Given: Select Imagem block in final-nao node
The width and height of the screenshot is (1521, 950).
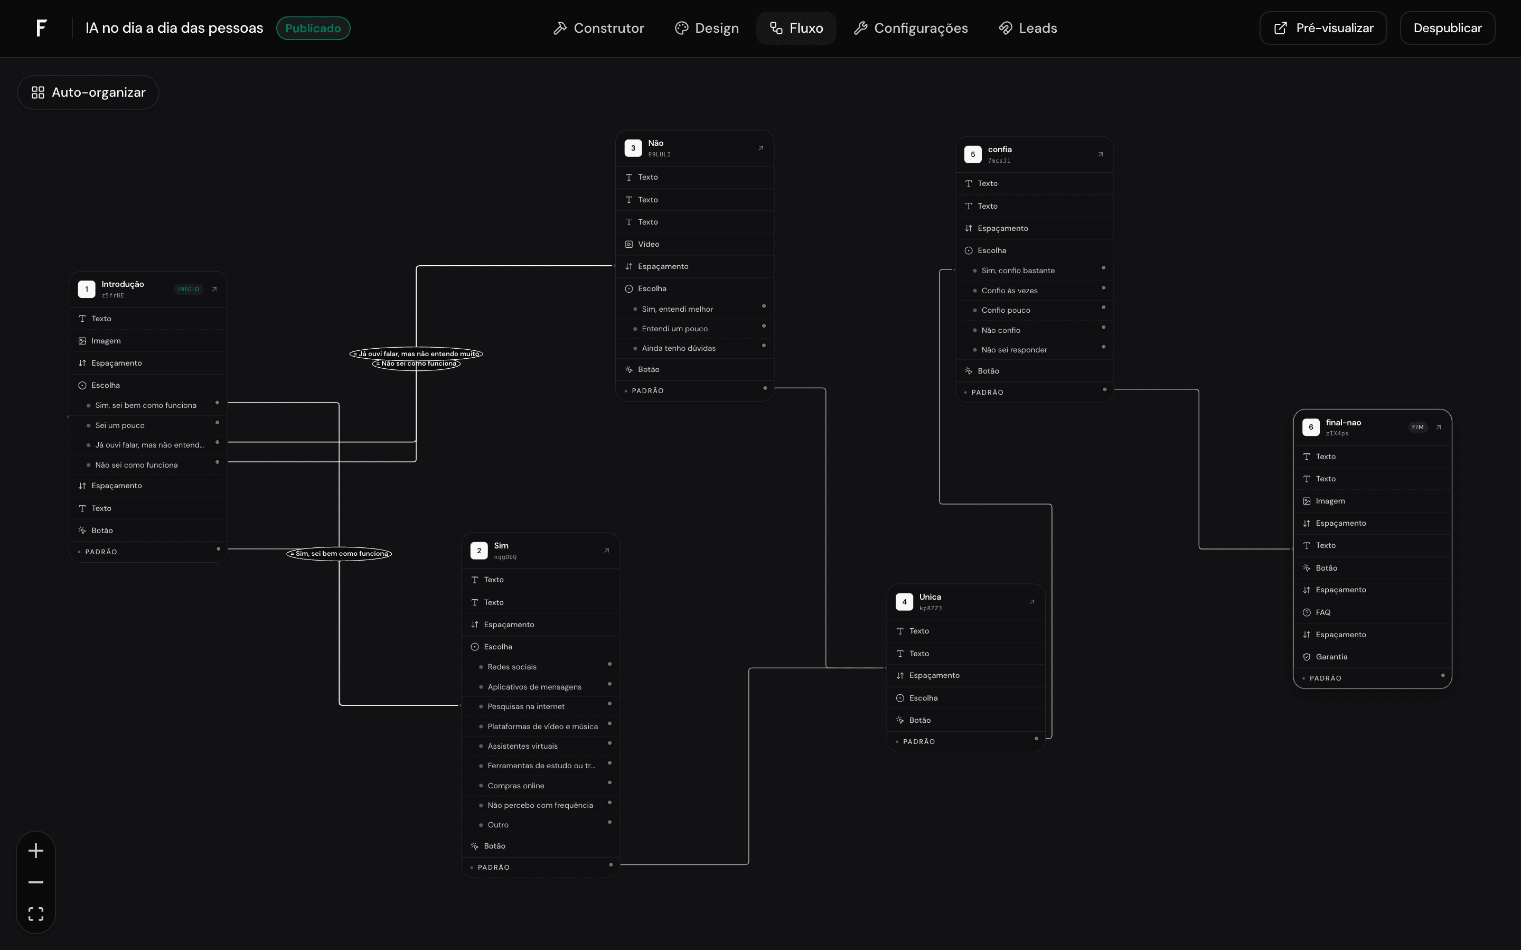Looking at the screenshot, I should pos(1373,501).
